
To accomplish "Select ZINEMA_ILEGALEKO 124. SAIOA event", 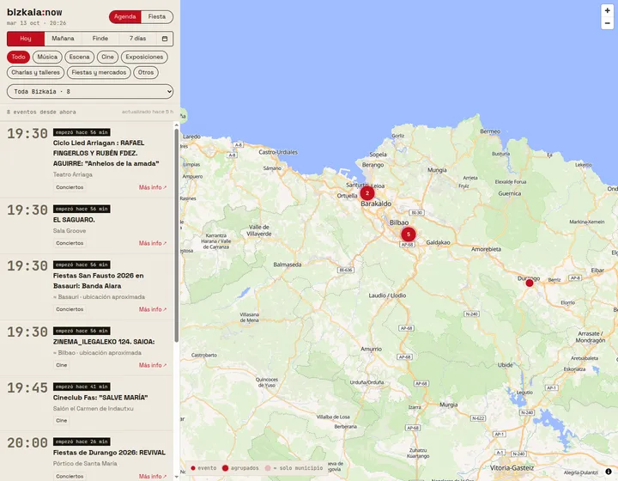I will point(104,342).
